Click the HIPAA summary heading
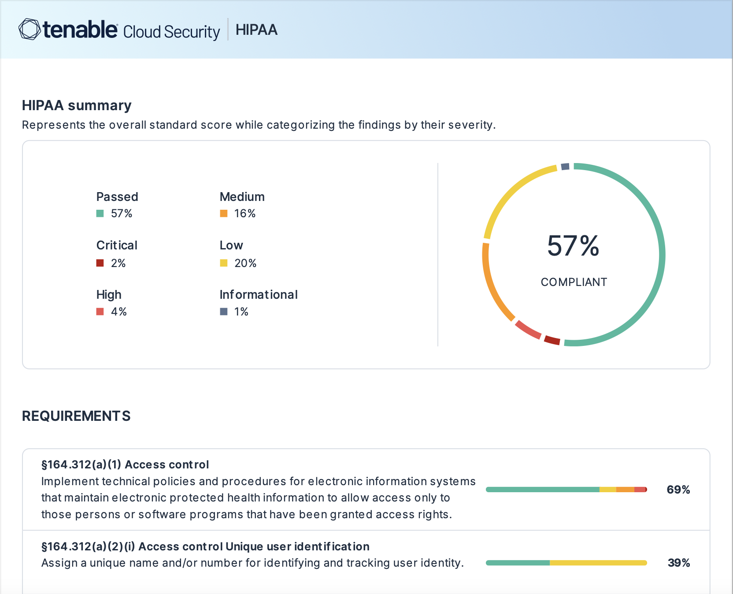 (77, 105)
